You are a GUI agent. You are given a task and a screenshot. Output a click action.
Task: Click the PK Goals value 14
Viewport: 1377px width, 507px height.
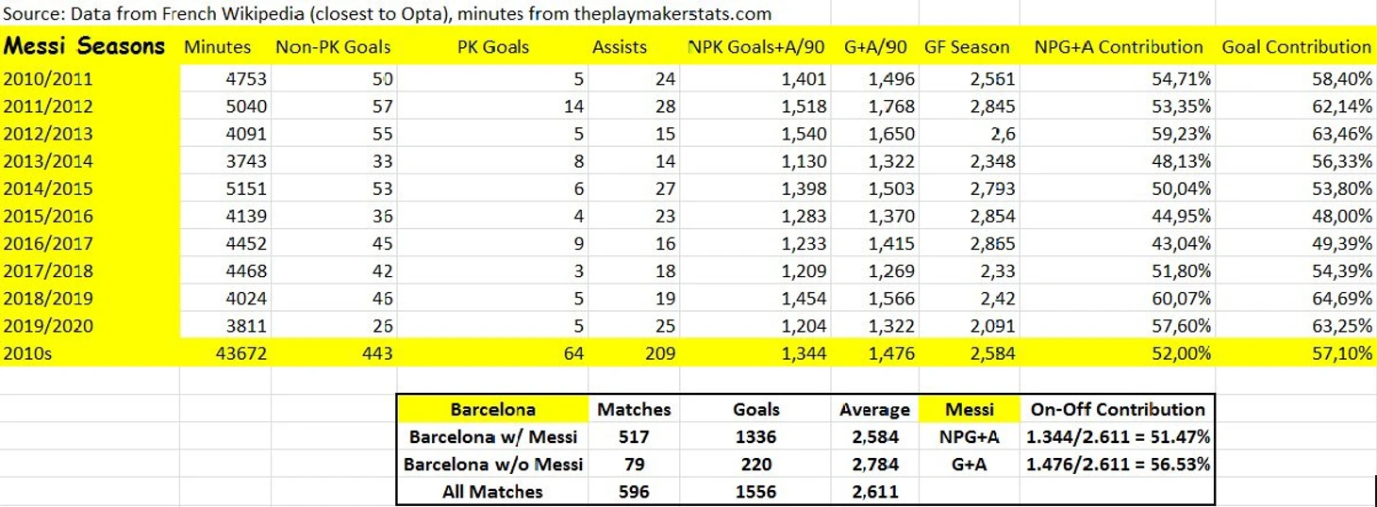573,107
